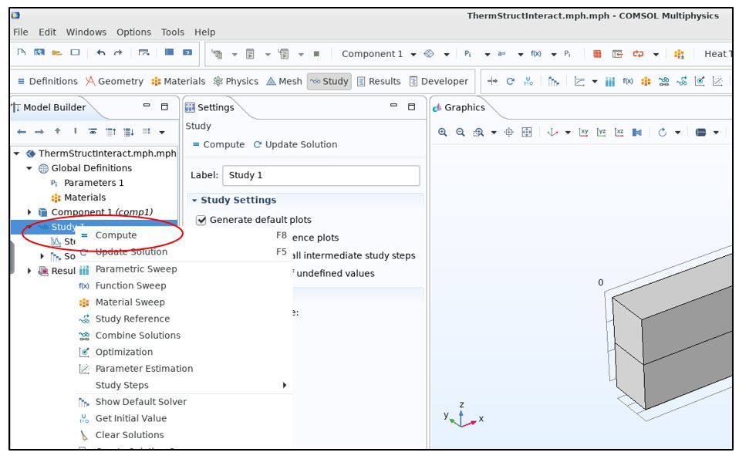Image resolution: width=739 pixels, height=459 pixels.
Task: Switch to YZ plane view
Action: pos(602,133)
